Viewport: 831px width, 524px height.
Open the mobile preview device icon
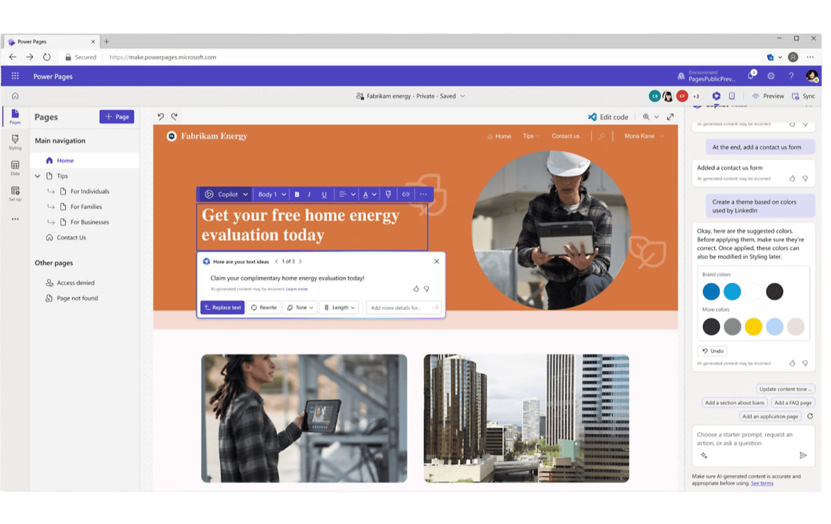coord(732,96)
